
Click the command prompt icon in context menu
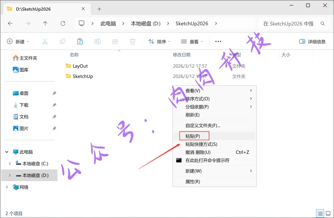point(179,160)
